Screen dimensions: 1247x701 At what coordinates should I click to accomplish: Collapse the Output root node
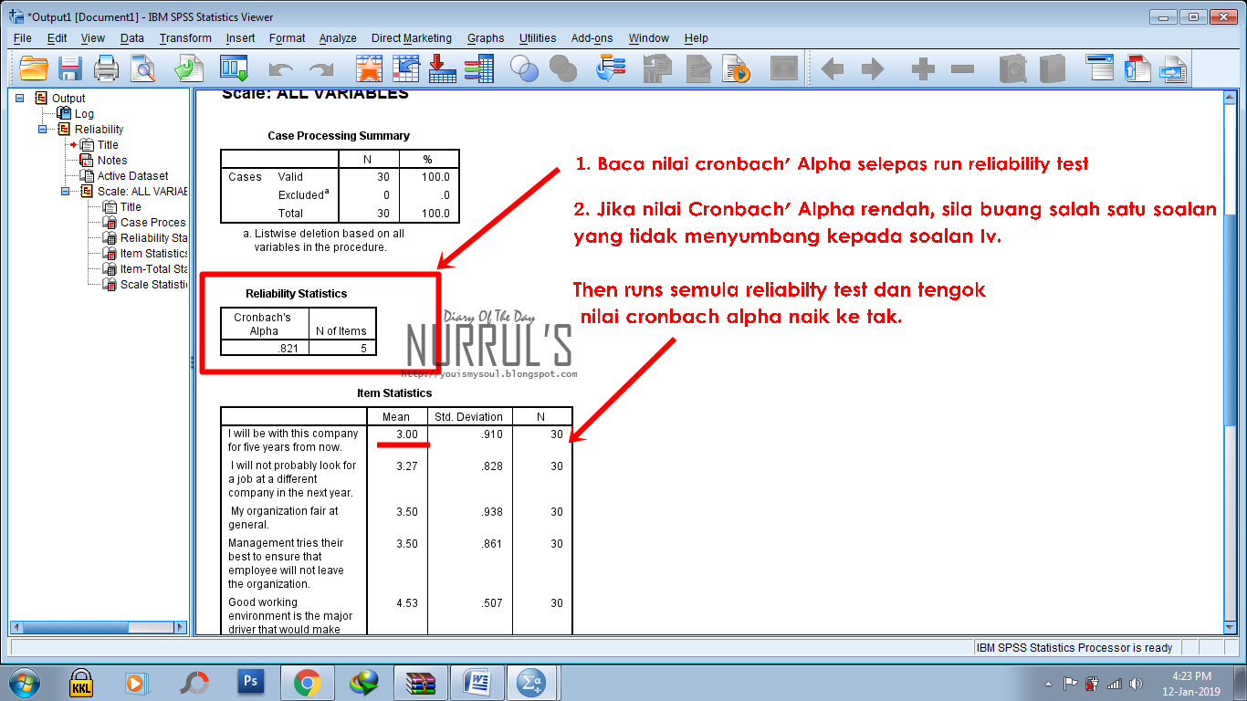coord(19,99)
